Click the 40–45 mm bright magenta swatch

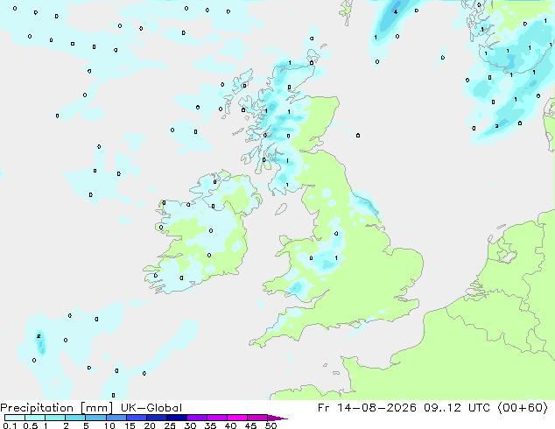237,418
